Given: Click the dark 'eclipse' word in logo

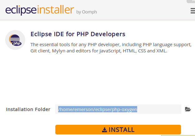Looking at the screenshot, I should (x=21, y=10).
